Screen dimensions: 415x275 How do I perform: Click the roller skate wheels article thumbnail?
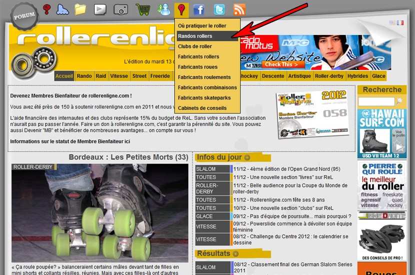tap(99, 212)
